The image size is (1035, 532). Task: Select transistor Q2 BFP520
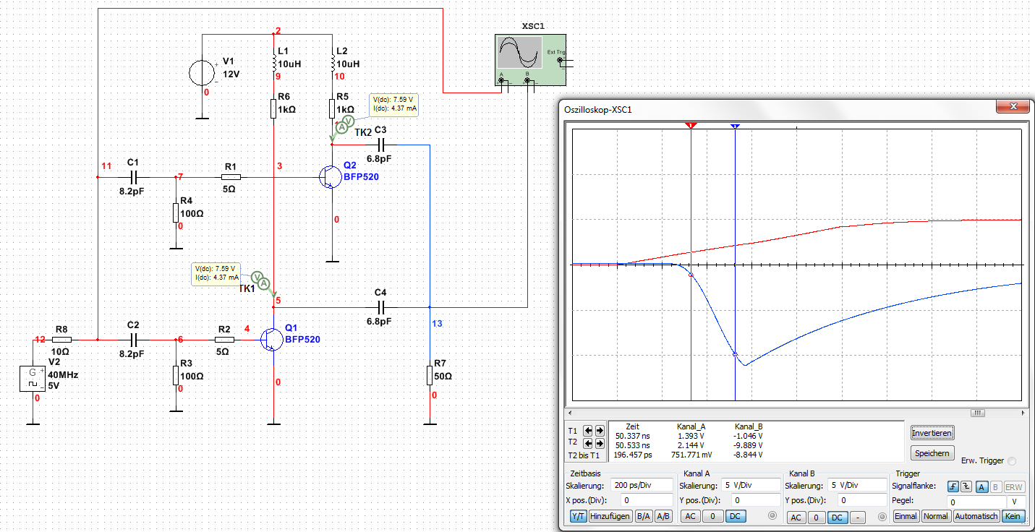click(x=330, y=177)
